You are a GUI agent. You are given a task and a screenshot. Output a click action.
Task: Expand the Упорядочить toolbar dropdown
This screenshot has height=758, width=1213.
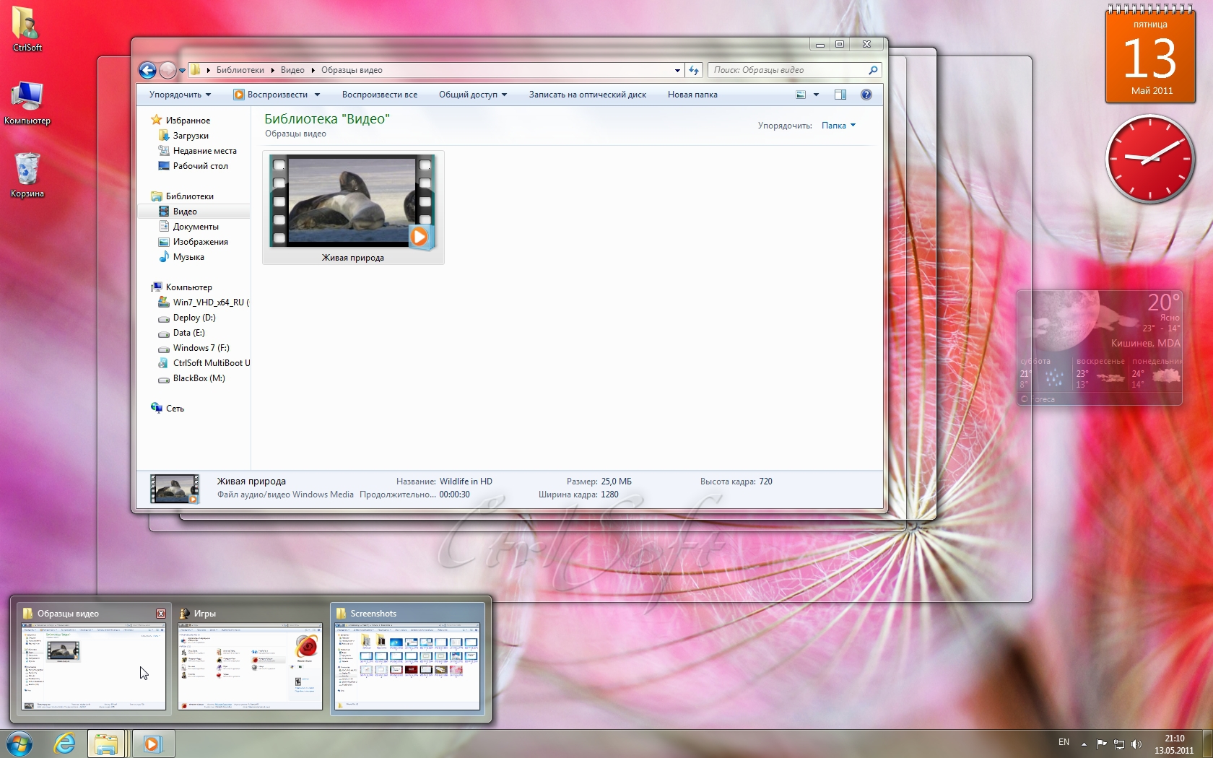point(180,95)
